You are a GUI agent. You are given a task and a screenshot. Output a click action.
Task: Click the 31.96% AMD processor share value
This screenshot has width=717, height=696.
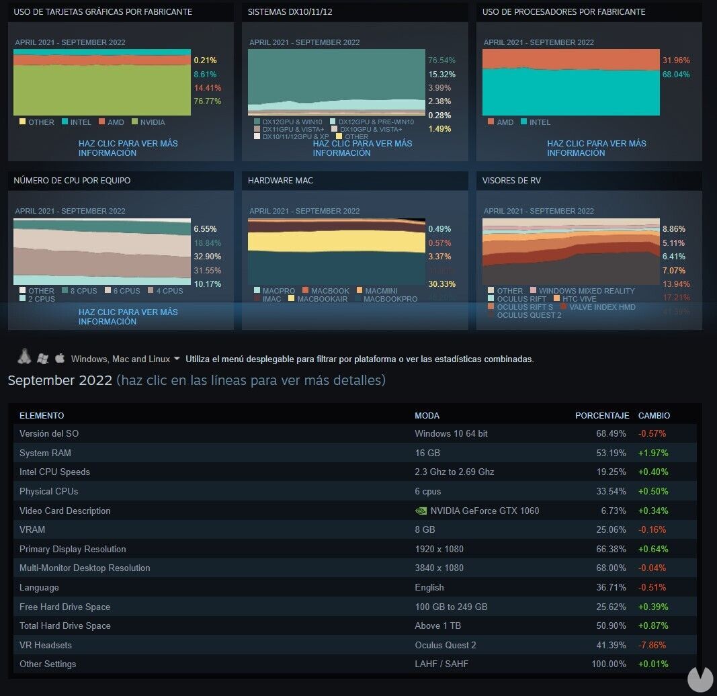click(x=676, y=60)
